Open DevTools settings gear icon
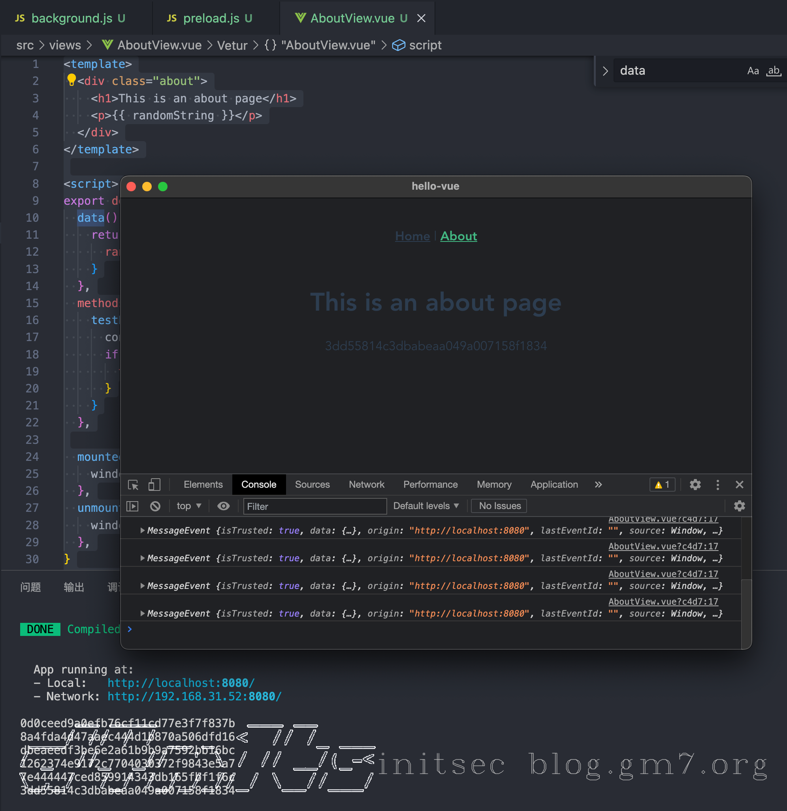The height and width of the screenshot is (811, 787). pos(695,485)
